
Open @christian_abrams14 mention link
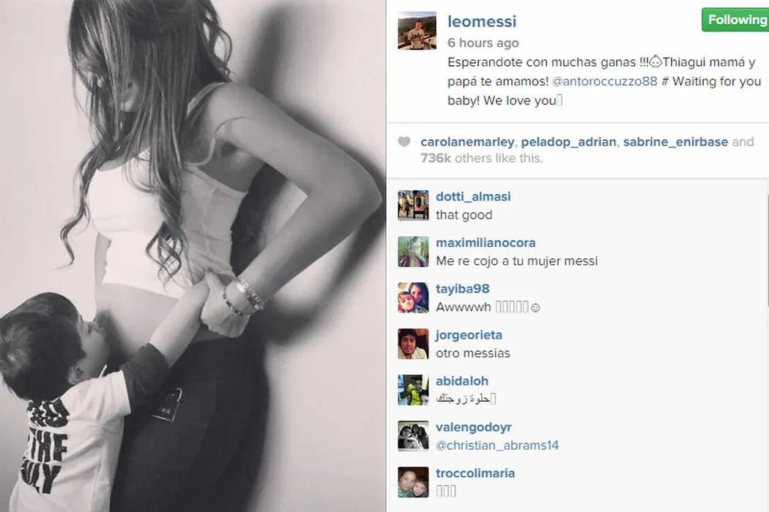pos(497,445)
